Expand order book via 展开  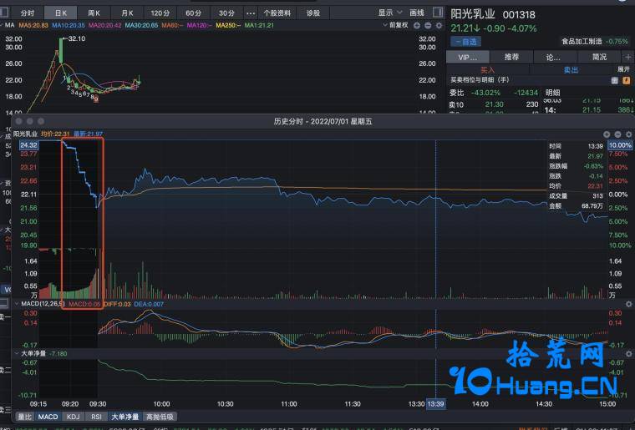click(623, 69)
